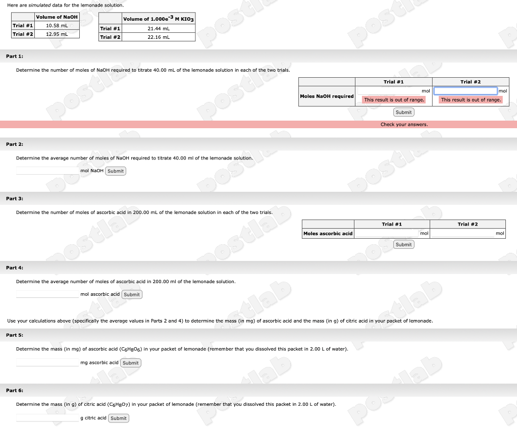This screenshot has width=517, height=429.
Task: Click the Trial #1 moles NaOH input field
Action: (x=389, y=91)
